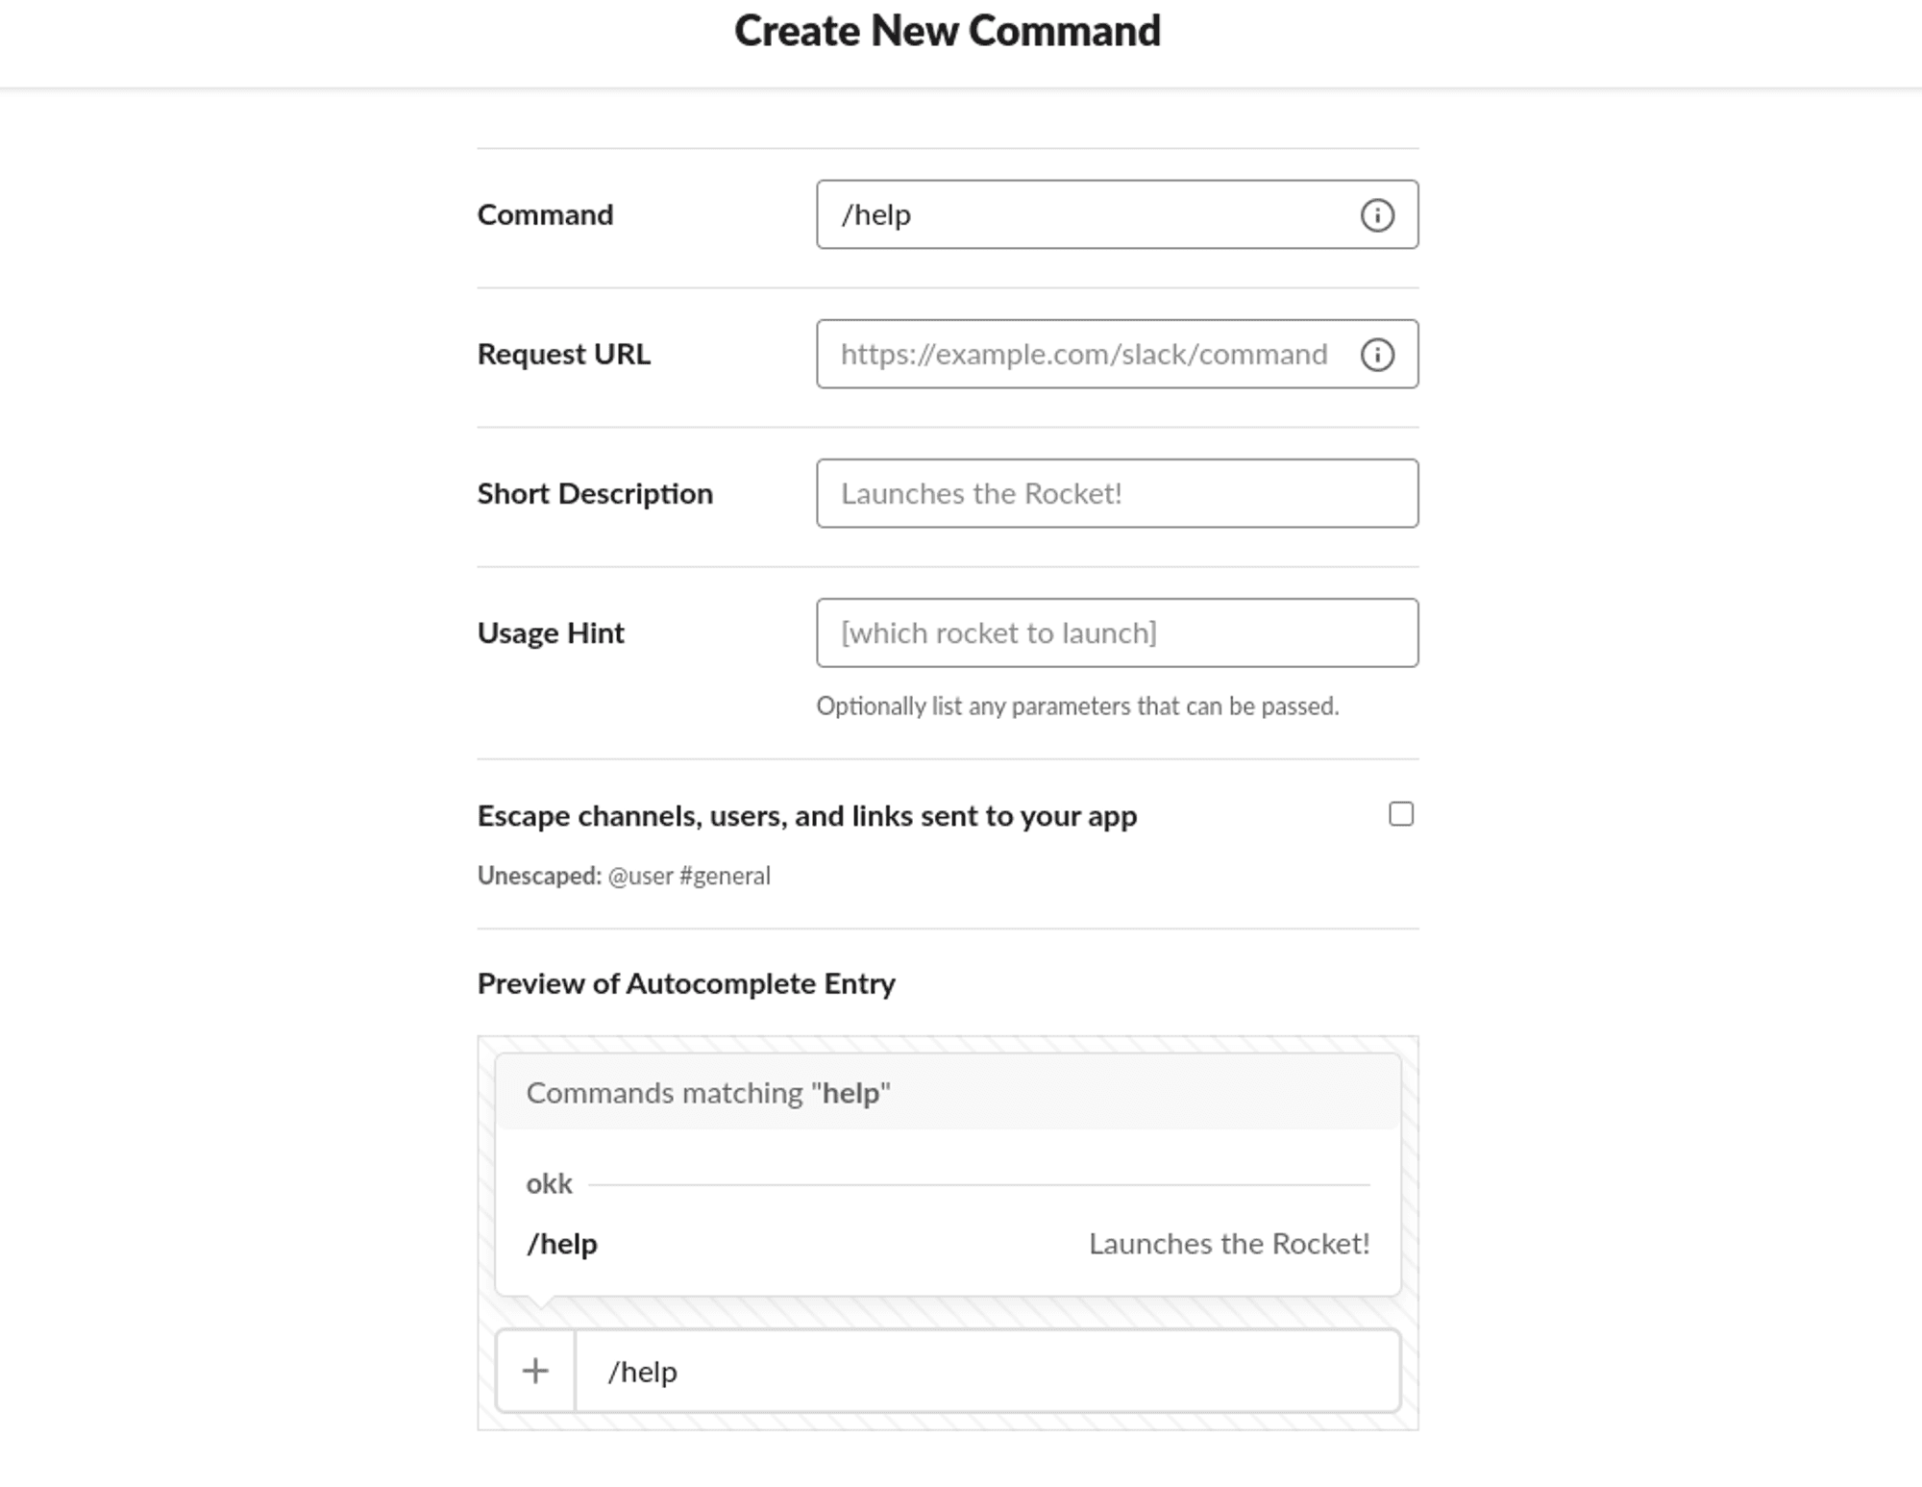Viewport: 1922px width, 1487px height.
Task: Select the Short Description text box
Action: click(x=1117, y=493)
